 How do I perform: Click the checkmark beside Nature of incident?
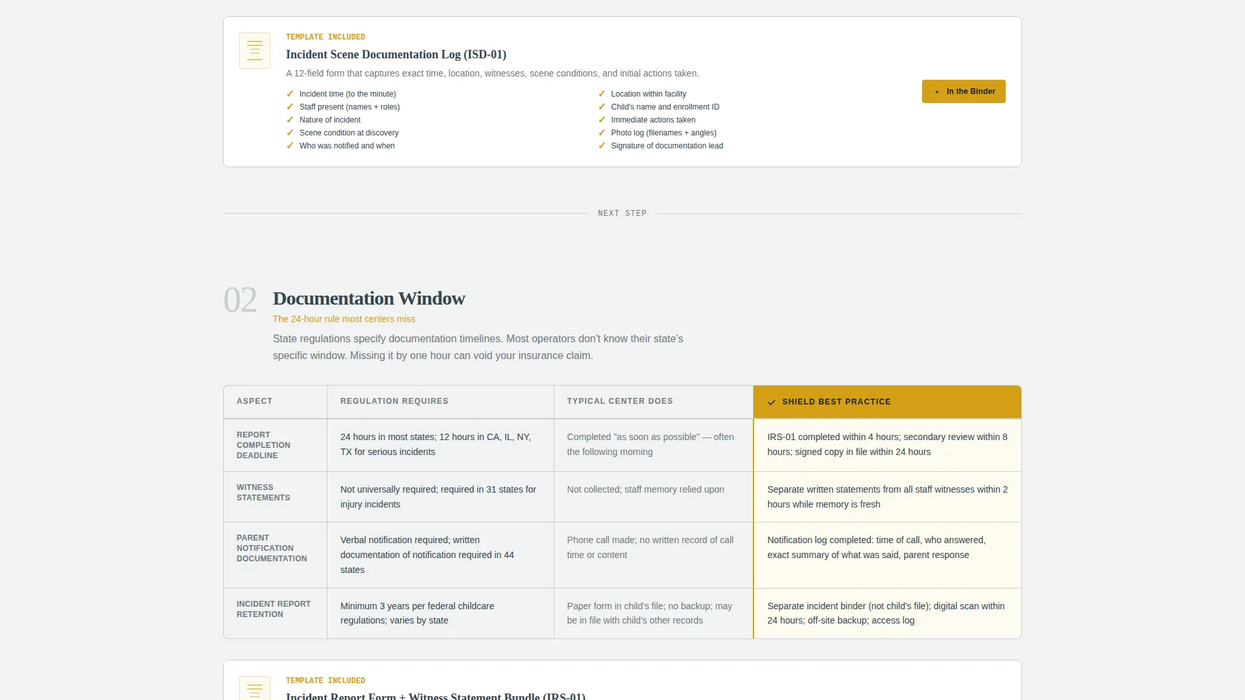tap(290, 120)
